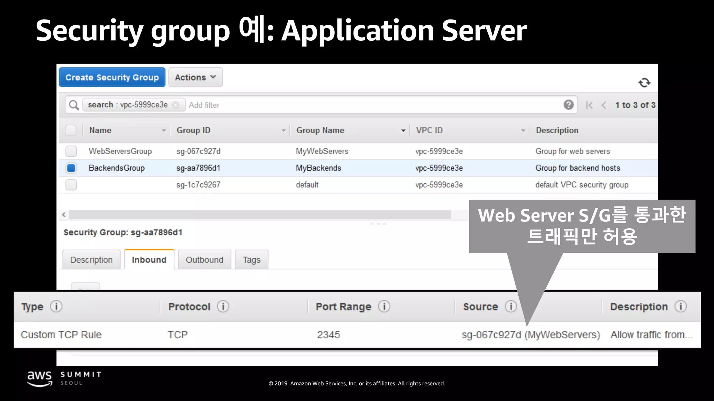Click the '1 to 3 of 3' pagination text
This screenshot has width=714, height=401.
(635, 105)
